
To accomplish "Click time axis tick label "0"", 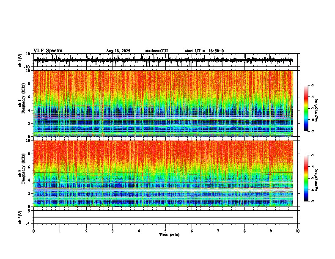I will coord(33,231).
